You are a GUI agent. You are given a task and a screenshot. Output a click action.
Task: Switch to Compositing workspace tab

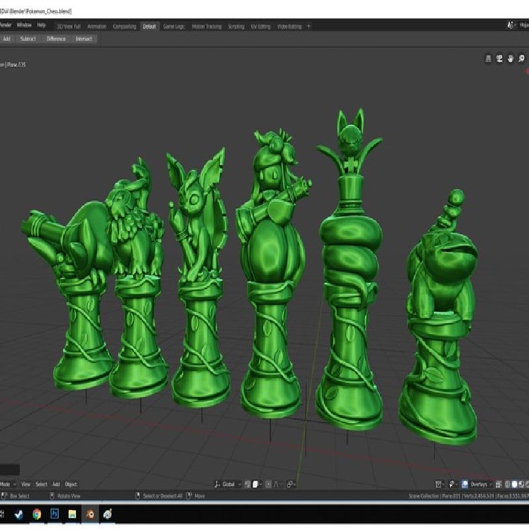point(124,26)
